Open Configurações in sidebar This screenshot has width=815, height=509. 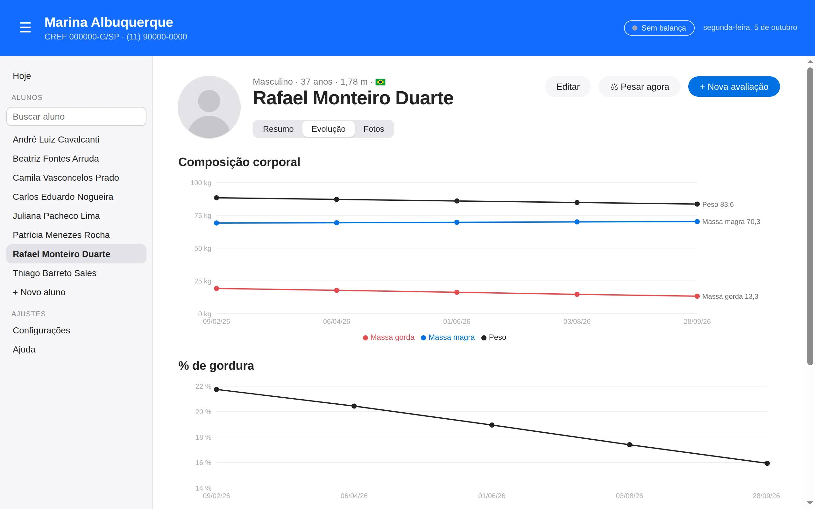(x=76, y=330)
